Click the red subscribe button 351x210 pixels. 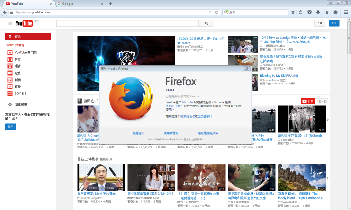coord(308,101)
